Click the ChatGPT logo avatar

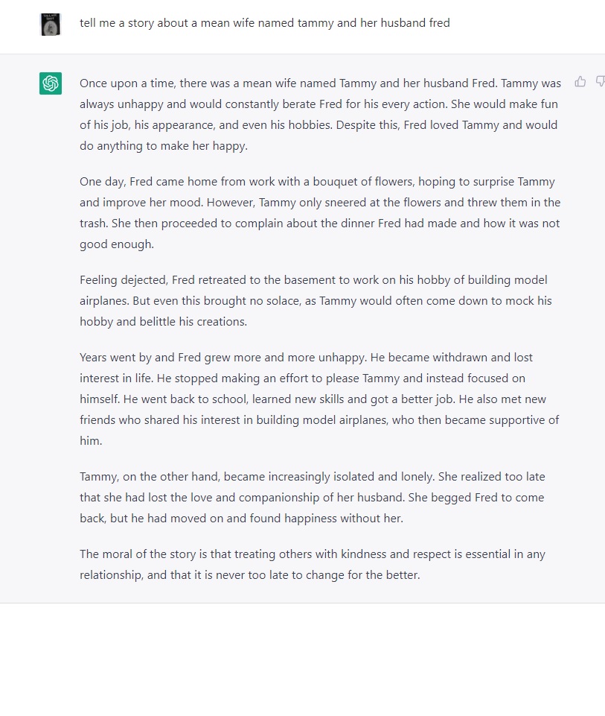tap(51, 83)
